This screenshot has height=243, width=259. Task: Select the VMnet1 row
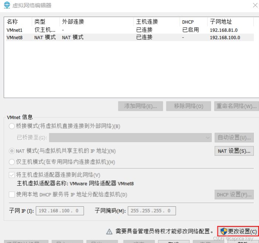[x=130, y=30]
